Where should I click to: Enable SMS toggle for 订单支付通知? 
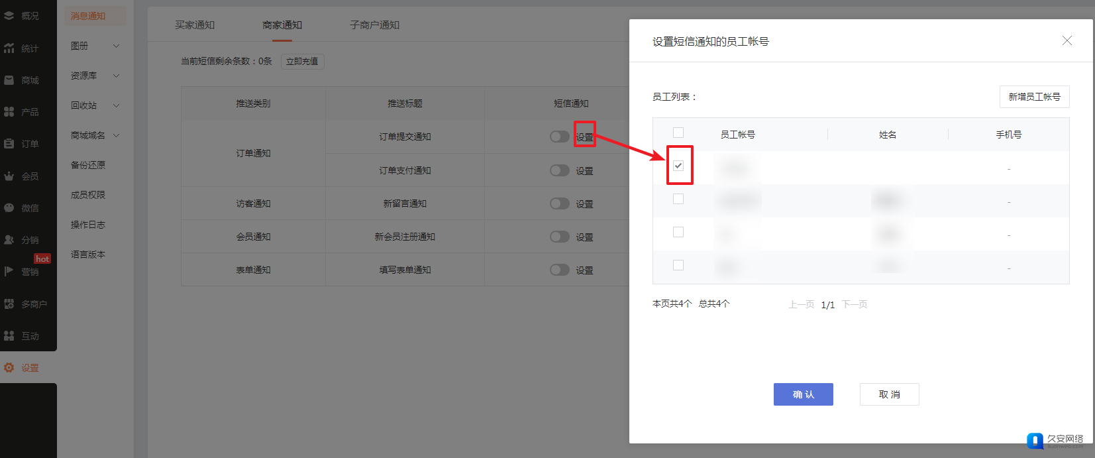point(559,170)
